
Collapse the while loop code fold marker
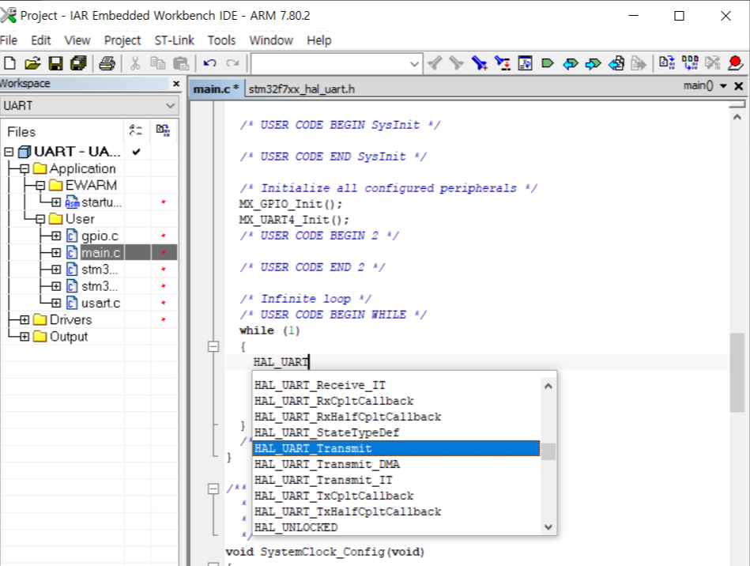213,346
